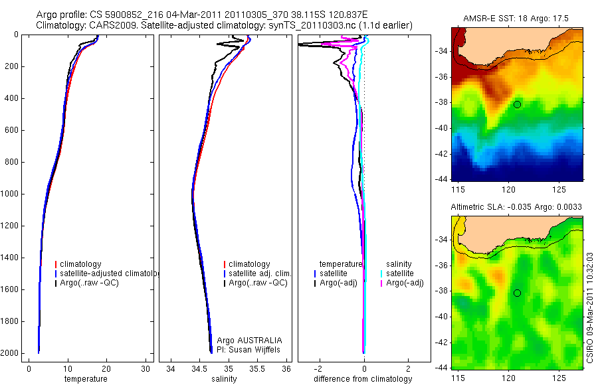
Task: Click the 'salinity' x-axis label under middle plot
Action: [225, 379]
